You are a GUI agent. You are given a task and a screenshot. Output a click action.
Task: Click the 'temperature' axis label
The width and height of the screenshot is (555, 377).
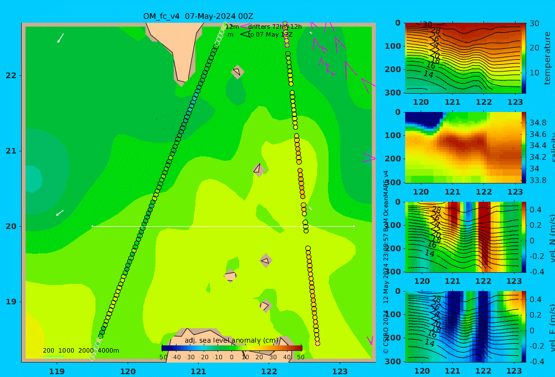pyautogui.click(x=547, y=58)
